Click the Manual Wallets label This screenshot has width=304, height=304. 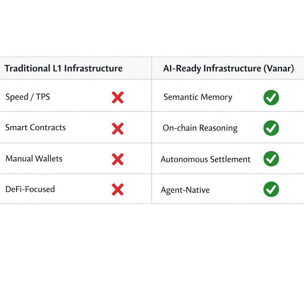click(34, 159)
